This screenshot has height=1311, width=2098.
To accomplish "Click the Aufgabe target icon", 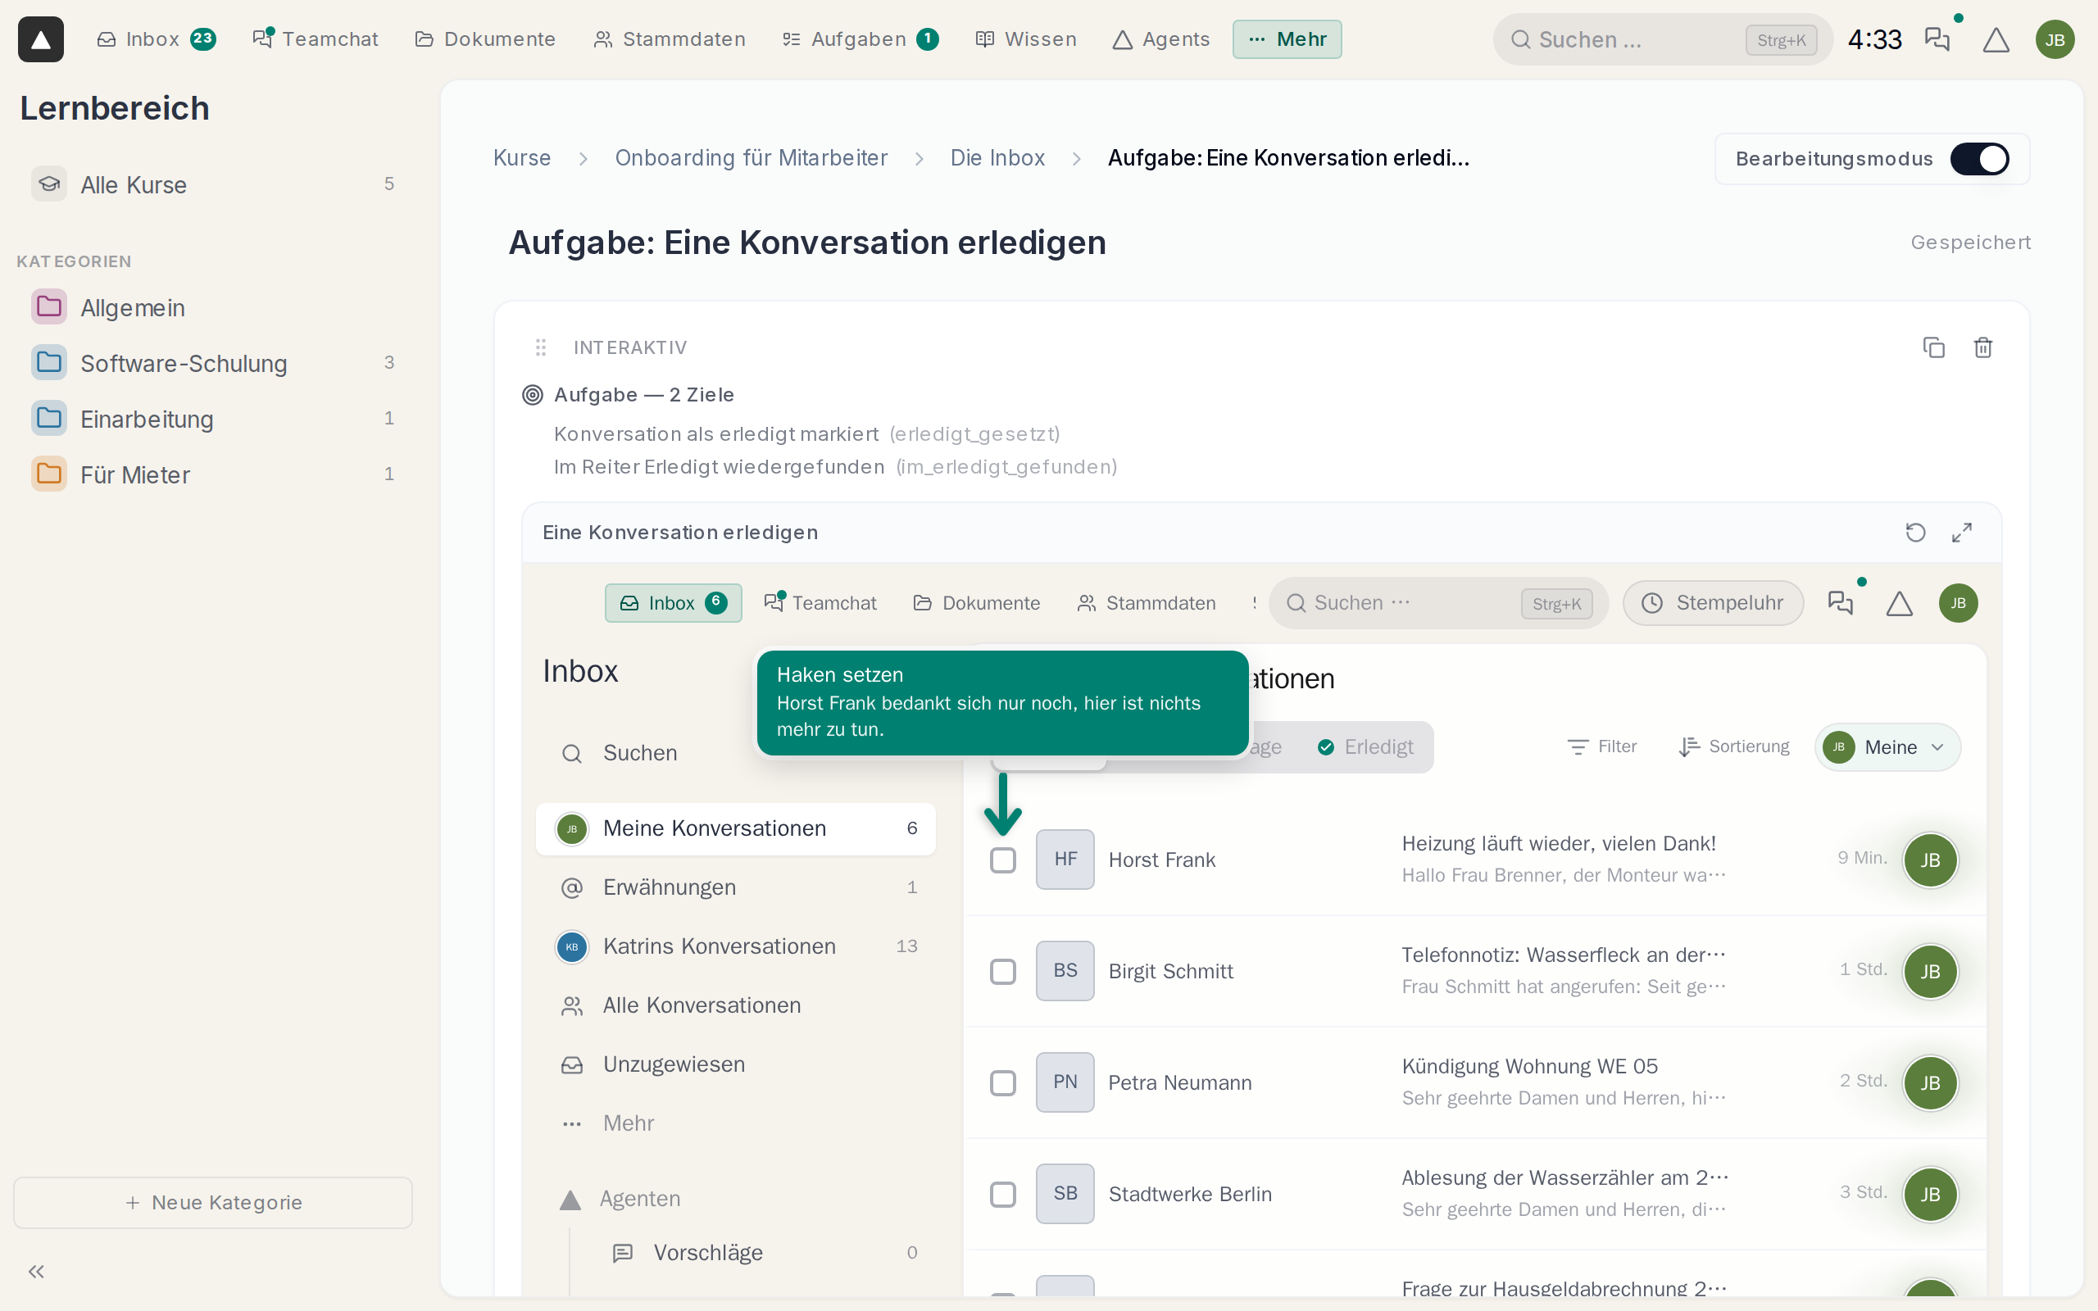I will pyautogui.click(x=533, y=396).
